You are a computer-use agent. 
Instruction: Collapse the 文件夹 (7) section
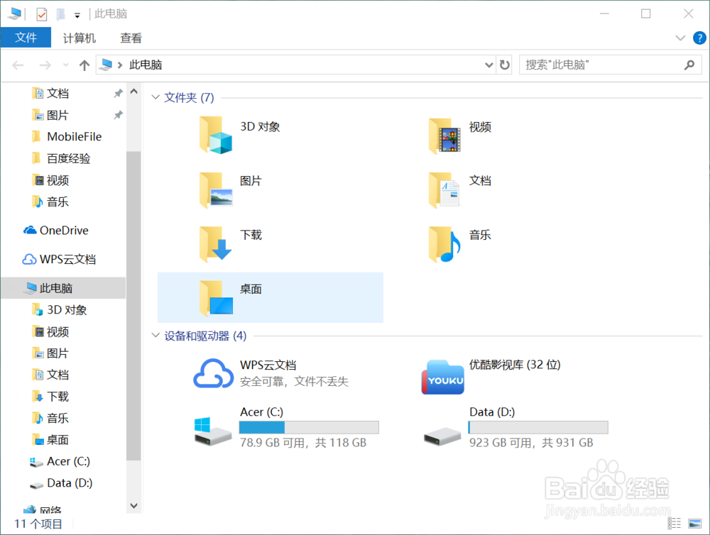(x=155, y=97)
